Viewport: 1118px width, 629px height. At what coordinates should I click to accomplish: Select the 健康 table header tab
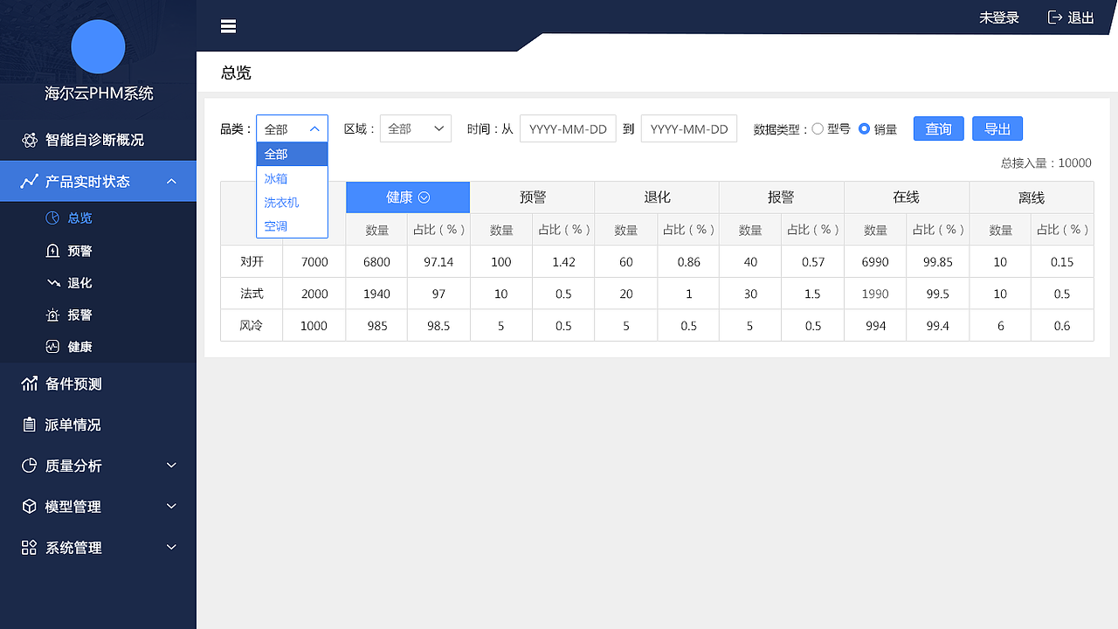(408, 197)
